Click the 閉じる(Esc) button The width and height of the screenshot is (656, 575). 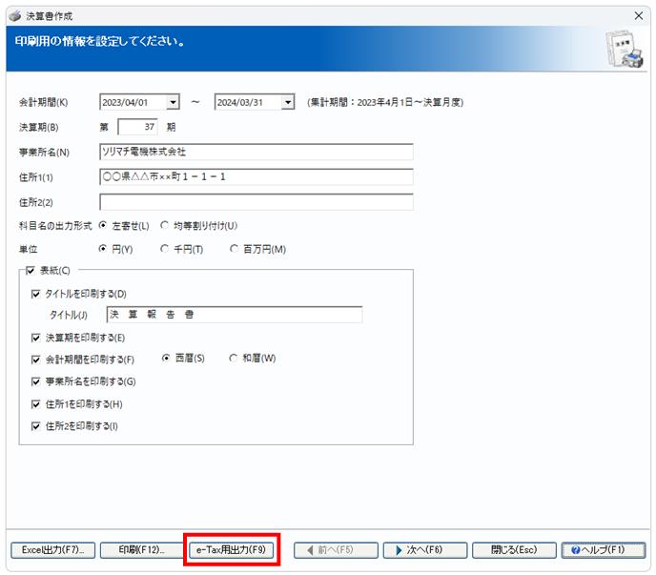[x=514, y=550]
